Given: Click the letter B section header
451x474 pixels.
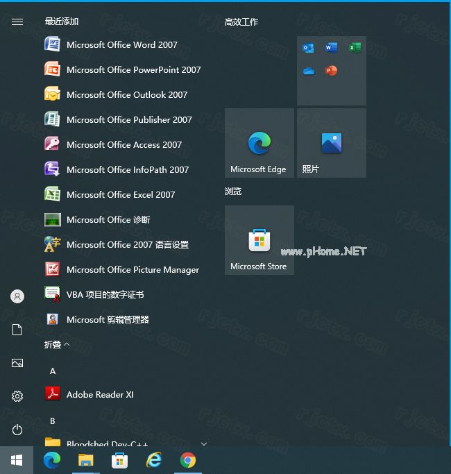Looking at the screenshot, I should [53, 421].
